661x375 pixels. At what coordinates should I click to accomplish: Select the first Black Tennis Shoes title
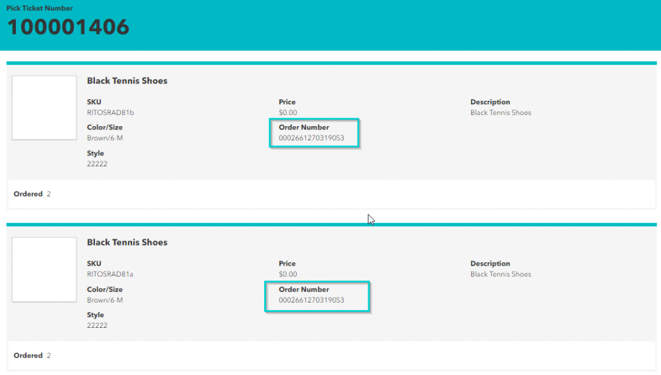pyautogui.click(x=127, y=81)
